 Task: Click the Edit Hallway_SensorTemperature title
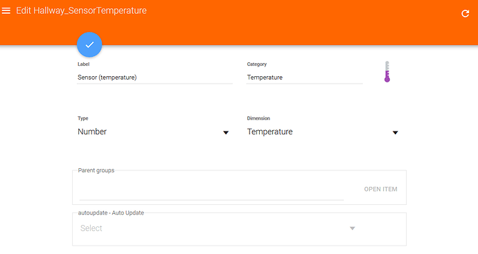click(81, 10)
